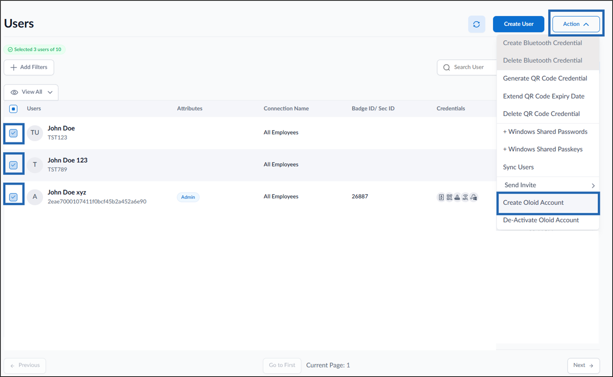Click the Create User button
The image size is (613, 377).
[519, 24]
